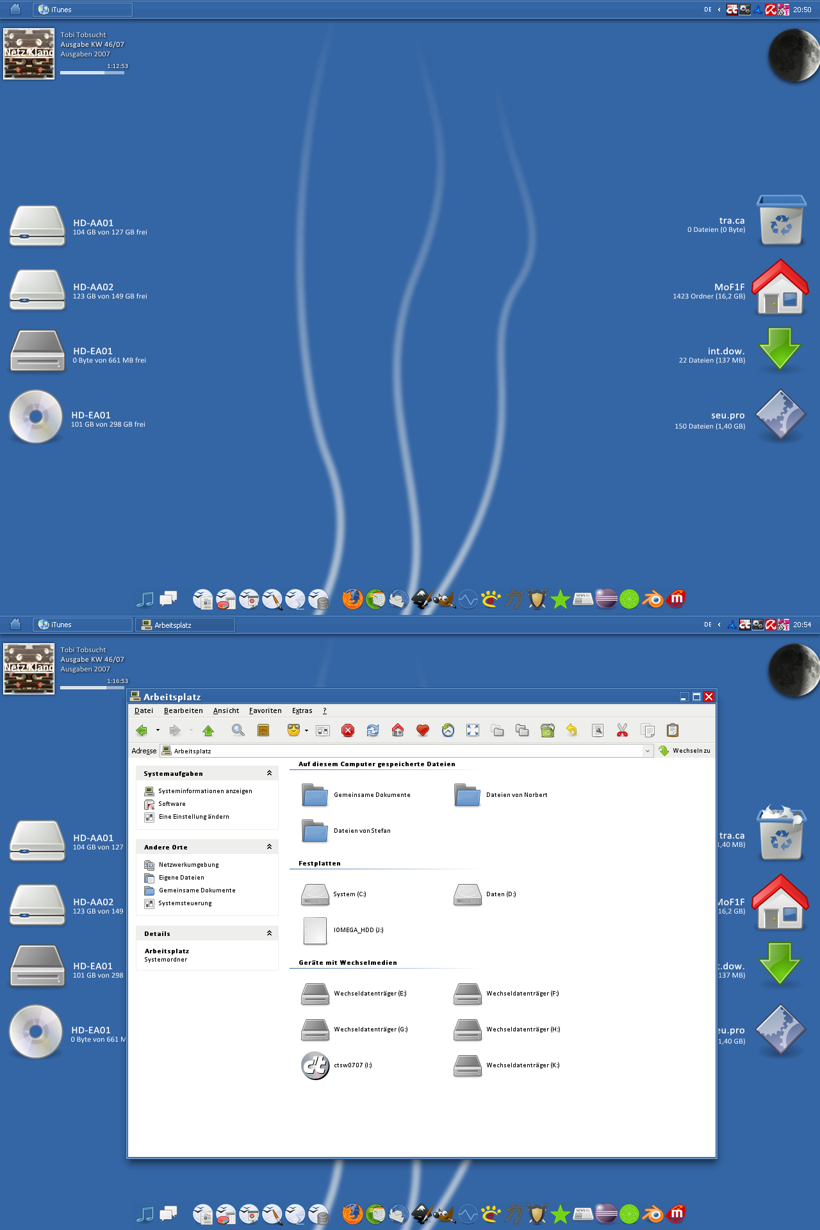Refresh the Arbeitsplatz window view
This screenshot has height=1230, width=820.
click(373, 730)
